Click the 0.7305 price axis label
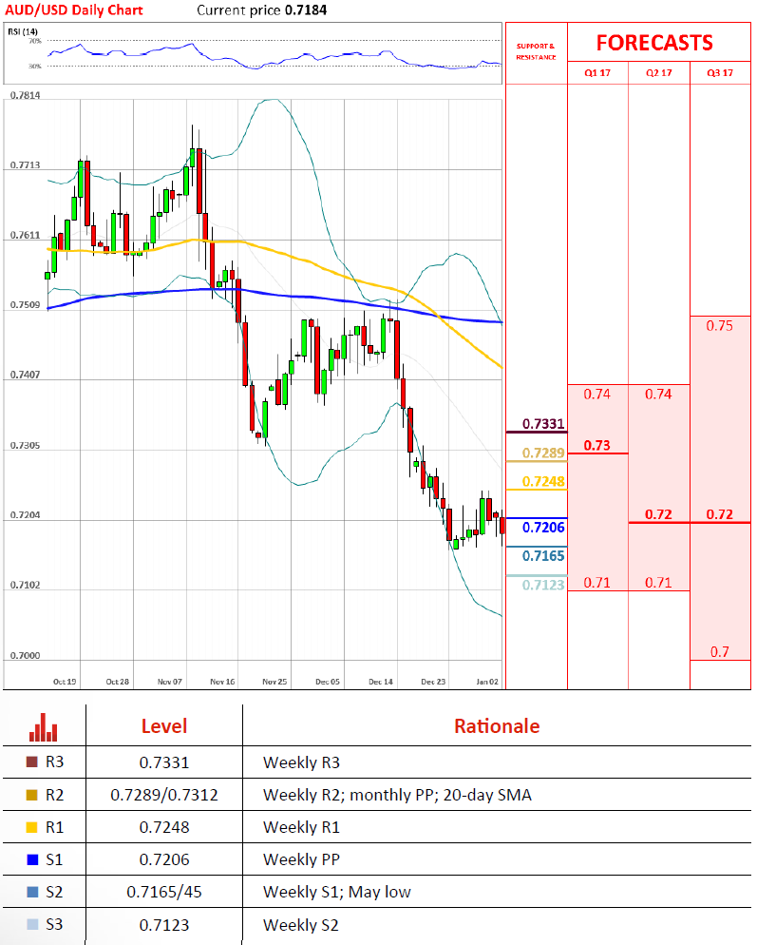Image resolution: width=757 pixels, height=945 pixels. coord(26,445)
